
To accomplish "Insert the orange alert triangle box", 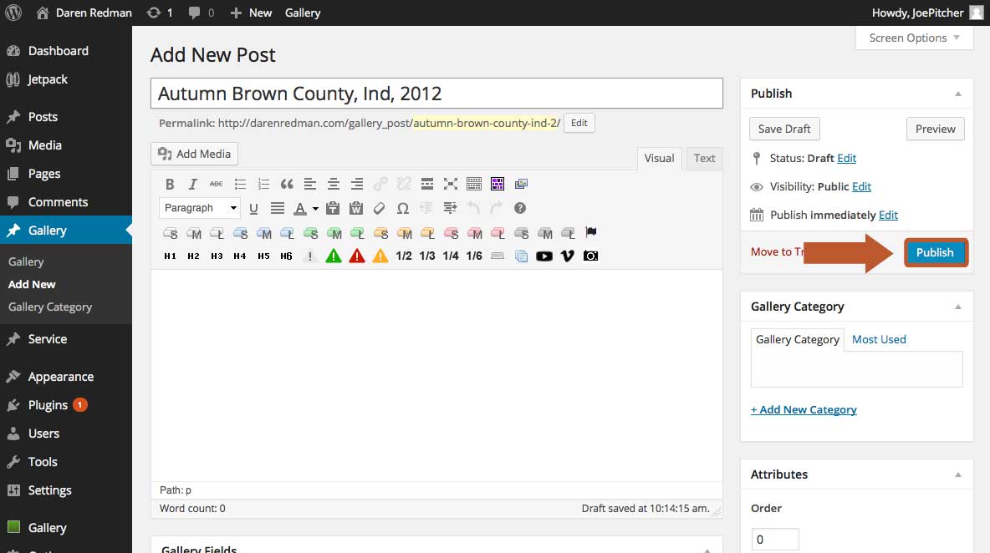I will coord(380,256).
